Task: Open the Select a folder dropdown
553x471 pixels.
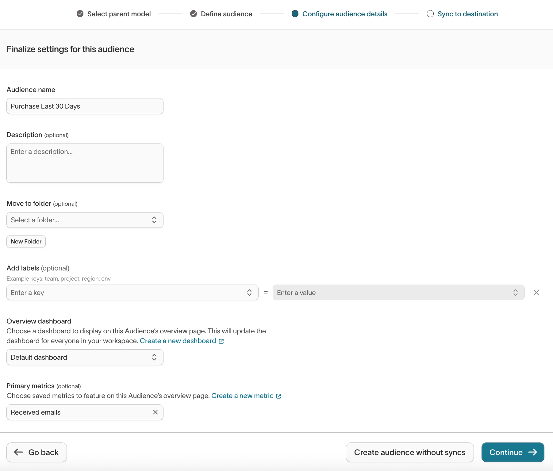Action: point(85,220)
